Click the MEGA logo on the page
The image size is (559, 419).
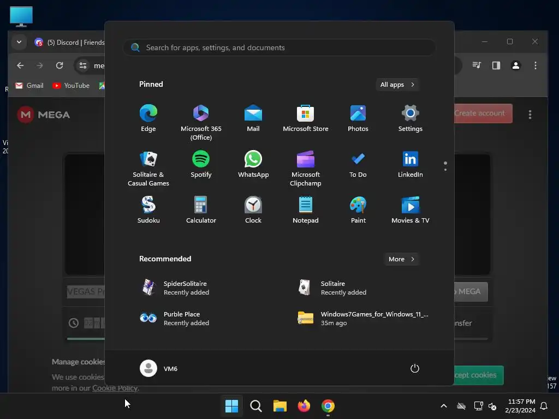point(44,115)
